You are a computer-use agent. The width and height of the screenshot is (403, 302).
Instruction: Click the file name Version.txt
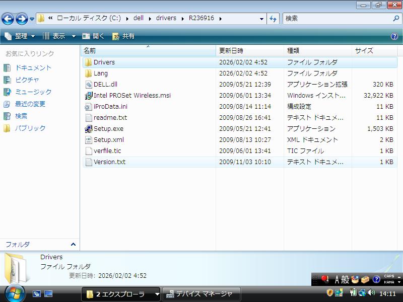pos(109,162)
